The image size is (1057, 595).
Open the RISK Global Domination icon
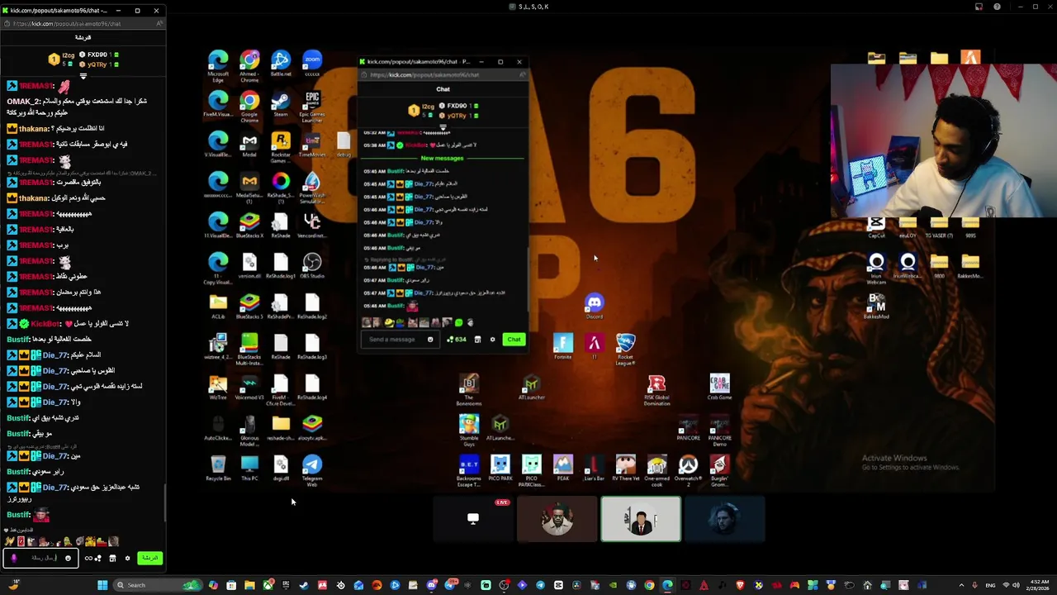(656, 390)
